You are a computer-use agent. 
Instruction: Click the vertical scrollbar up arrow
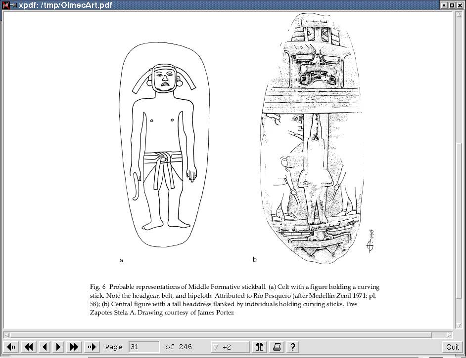click(x=458, y=15)
